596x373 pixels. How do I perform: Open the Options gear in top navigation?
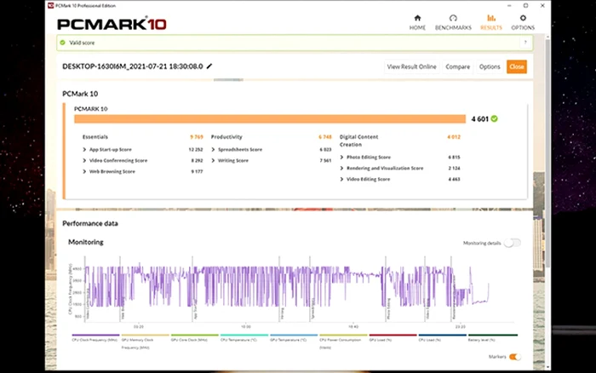pyautogui.click(x=523, y=22)
